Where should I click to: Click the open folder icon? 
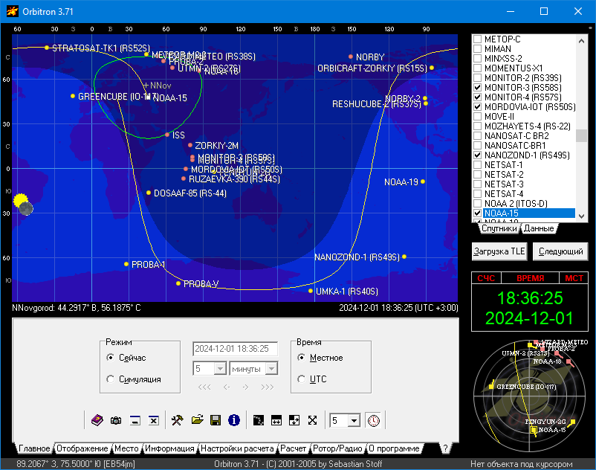coord(197,420)
